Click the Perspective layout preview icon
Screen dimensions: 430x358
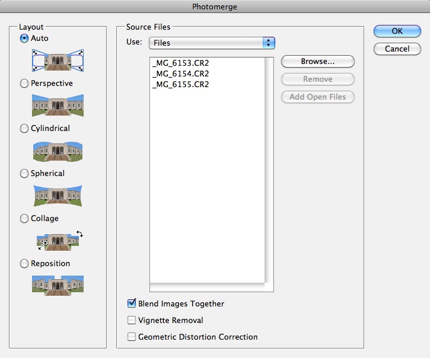[x=58, y=105]
